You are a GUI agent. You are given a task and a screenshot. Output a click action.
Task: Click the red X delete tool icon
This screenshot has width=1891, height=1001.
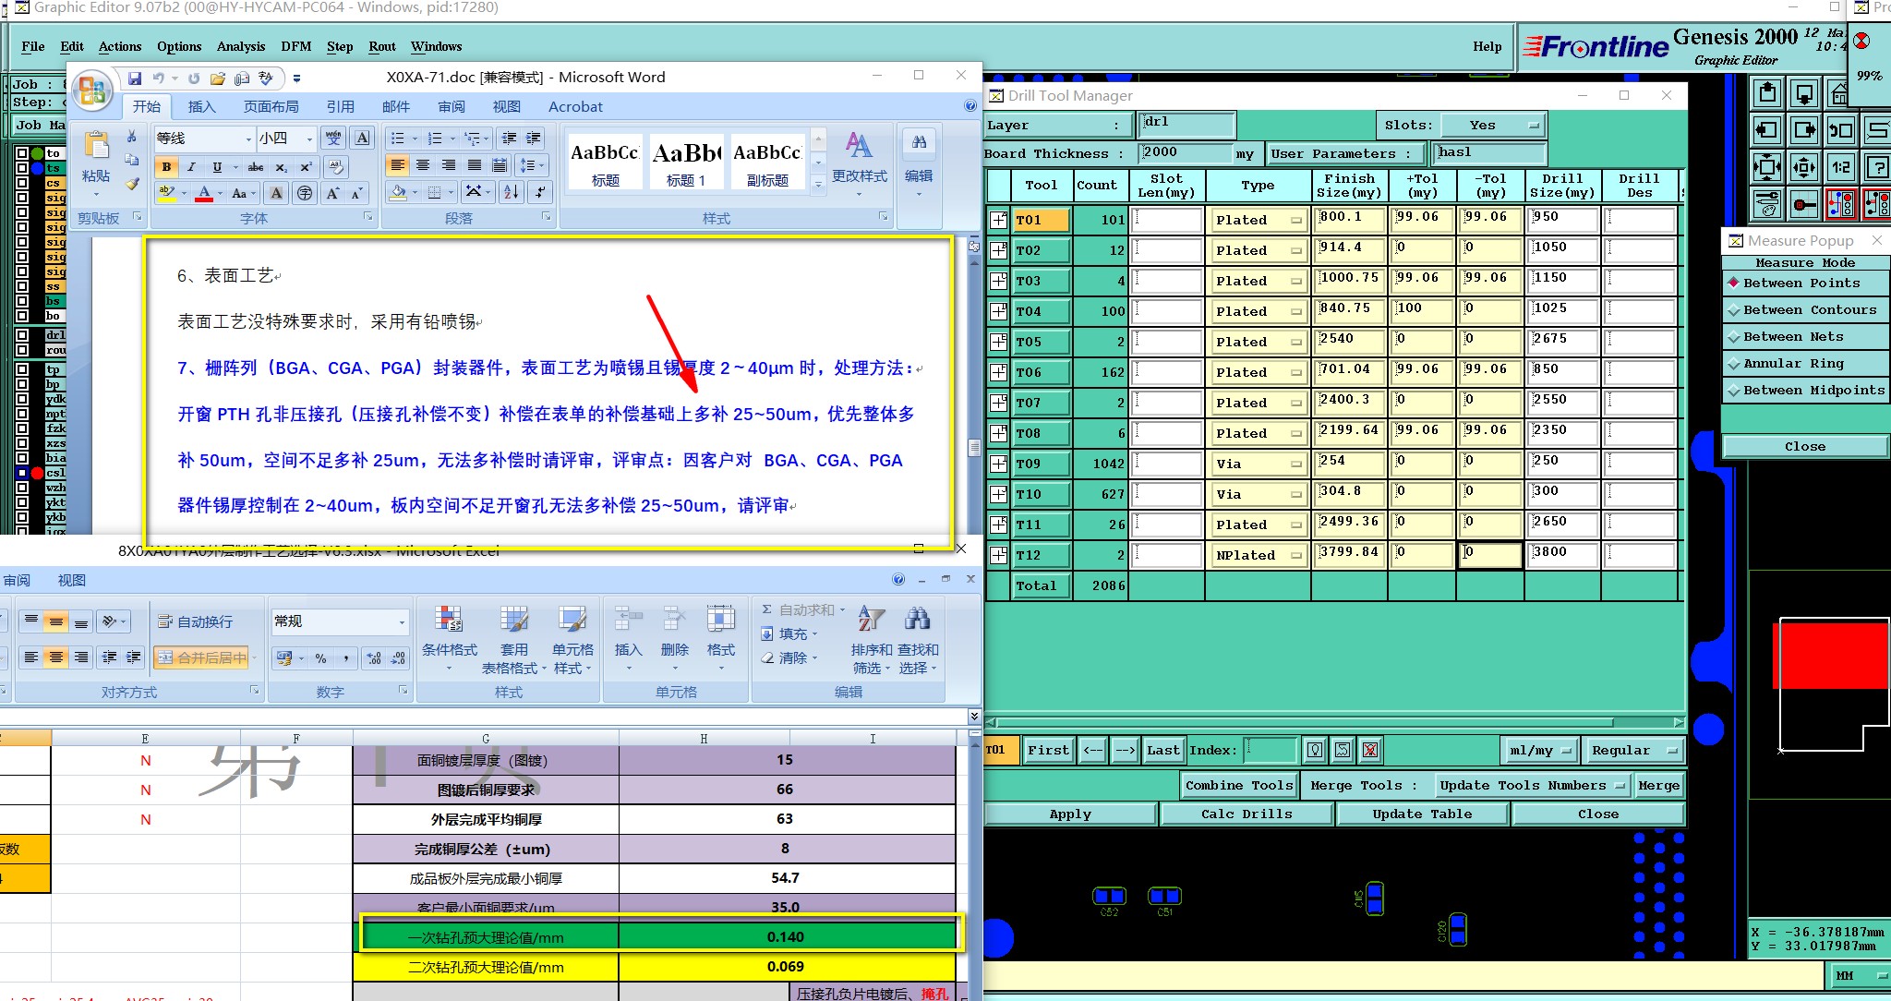[1370, 750]
